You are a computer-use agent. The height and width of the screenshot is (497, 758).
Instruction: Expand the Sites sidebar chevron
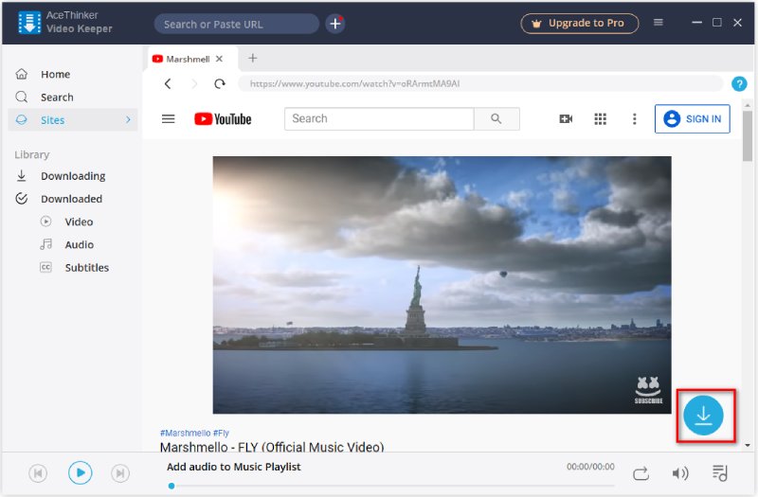coord(128,120)
